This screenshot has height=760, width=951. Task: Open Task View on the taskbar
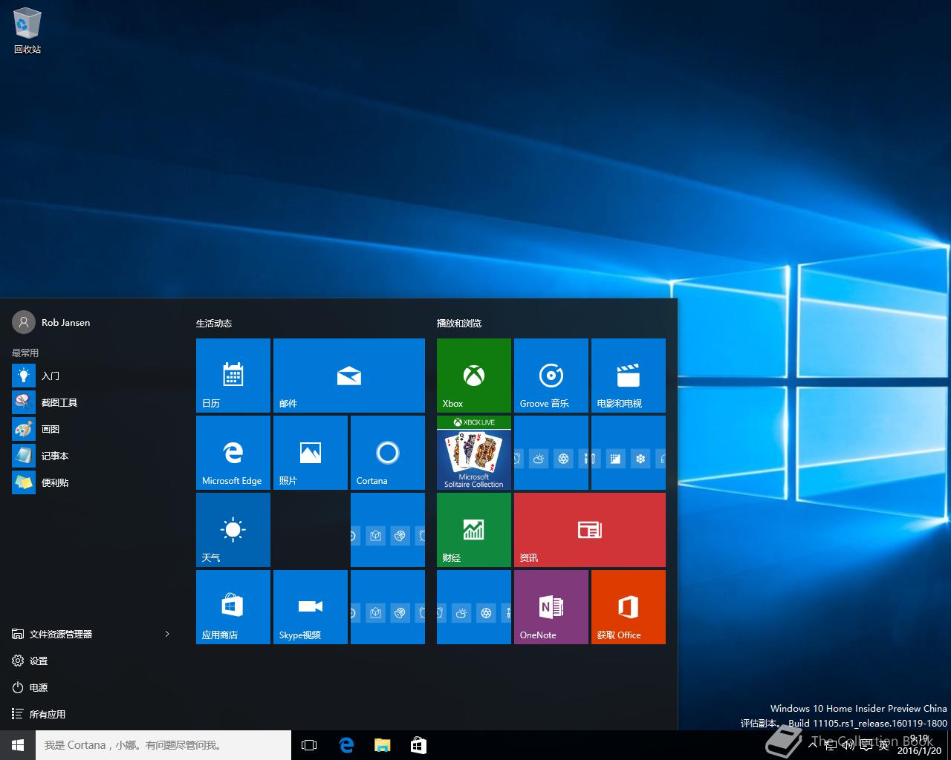click(x=309, y=745)
